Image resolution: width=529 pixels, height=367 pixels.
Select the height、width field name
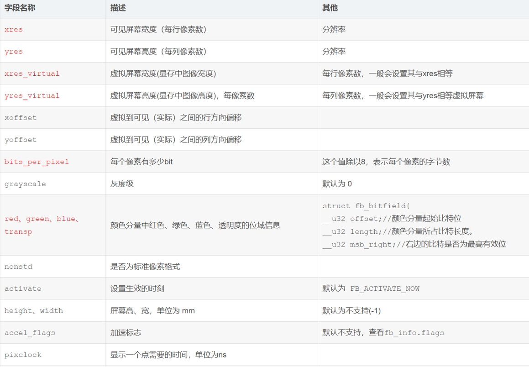[34, 311]
